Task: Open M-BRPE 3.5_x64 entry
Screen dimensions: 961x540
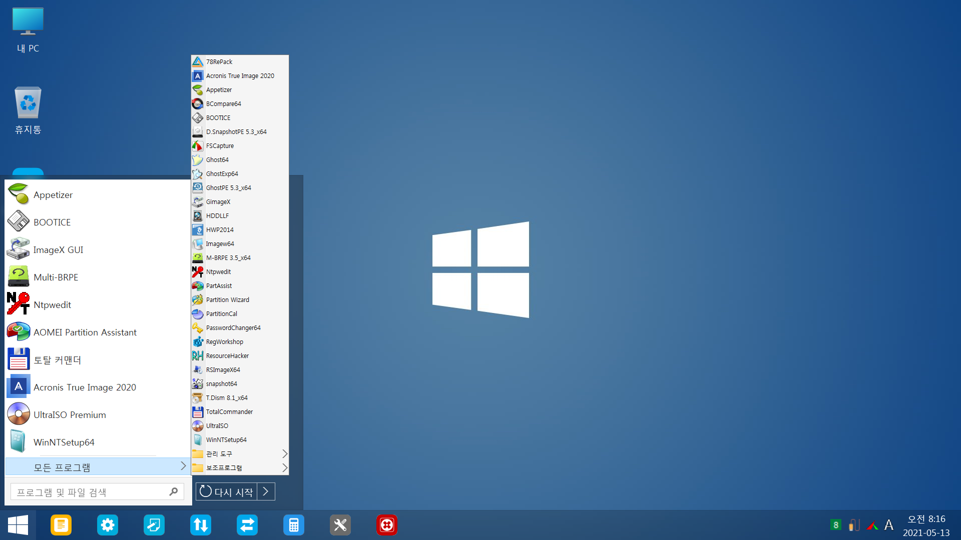Action: click(240, 257)
